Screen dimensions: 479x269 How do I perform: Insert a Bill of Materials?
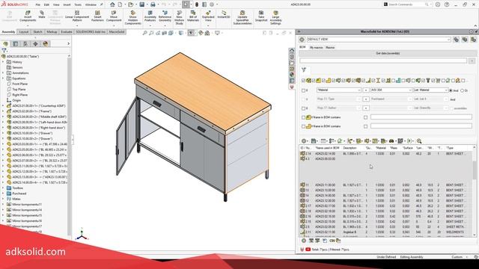click(193, 16)
